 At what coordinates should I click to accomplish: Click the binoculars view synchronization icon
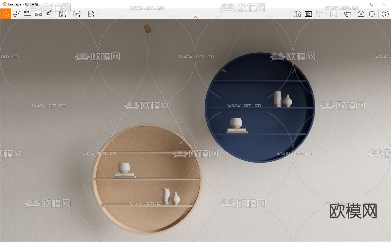[38, 14]
